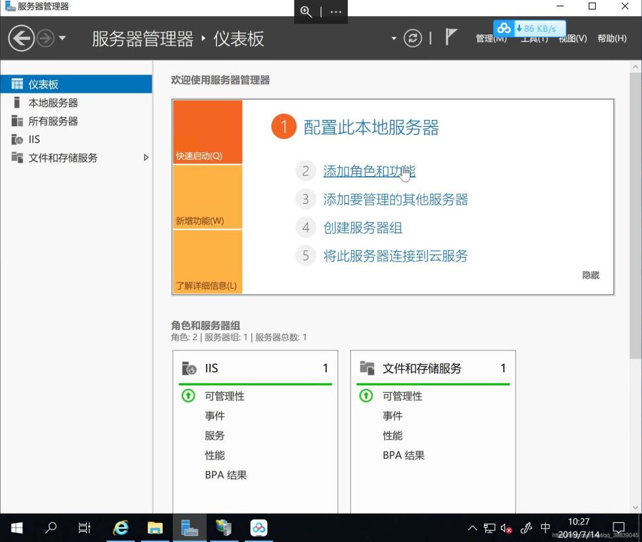Open File Explorer from taskbar
642x542 pixels.
(x=155, y=528)
